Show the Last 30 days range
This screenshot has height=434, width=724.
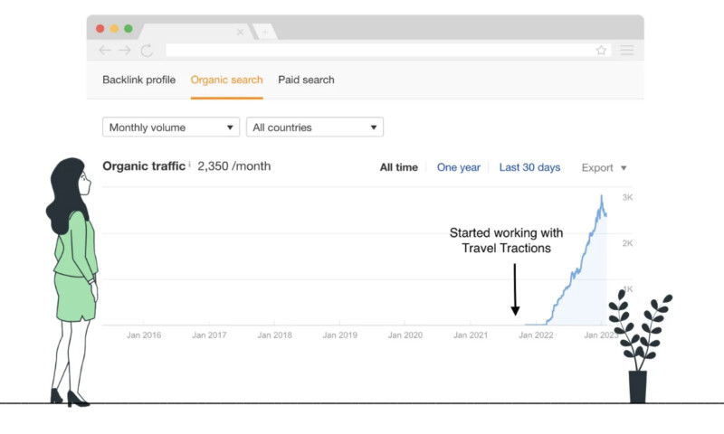tap(529, 167)
